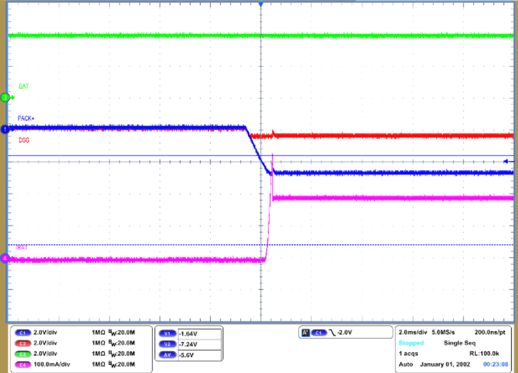Toggle Single Seq acquisition mode
Screen dimensions: 518x373
459,343
